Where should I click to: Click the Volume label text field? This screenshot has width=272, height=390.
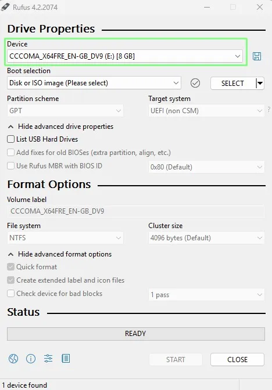tap(136, 211)
